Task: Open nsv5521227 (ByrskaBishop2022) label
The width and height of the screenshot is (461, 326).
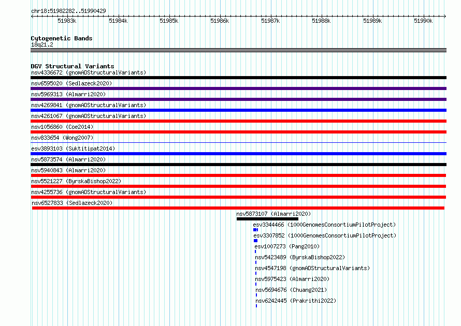Action: point(76,181)
